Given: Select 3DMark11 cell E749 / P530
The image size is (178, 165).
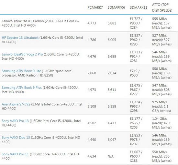Looking at the screenshot, I should [135, 73].
